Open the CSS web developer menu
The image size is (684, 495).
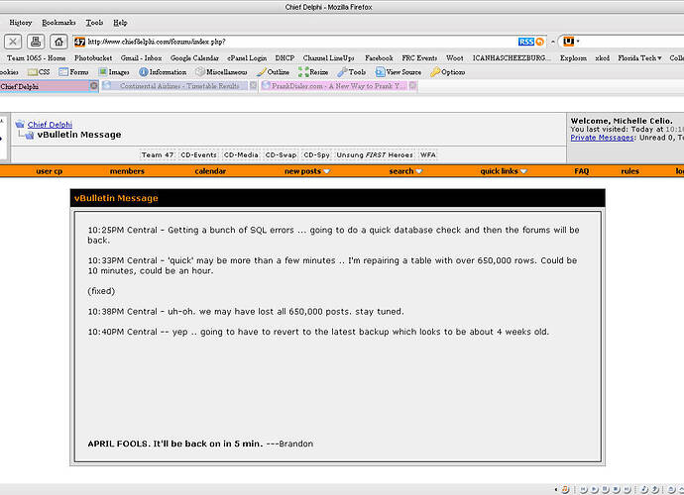[39, 72]
